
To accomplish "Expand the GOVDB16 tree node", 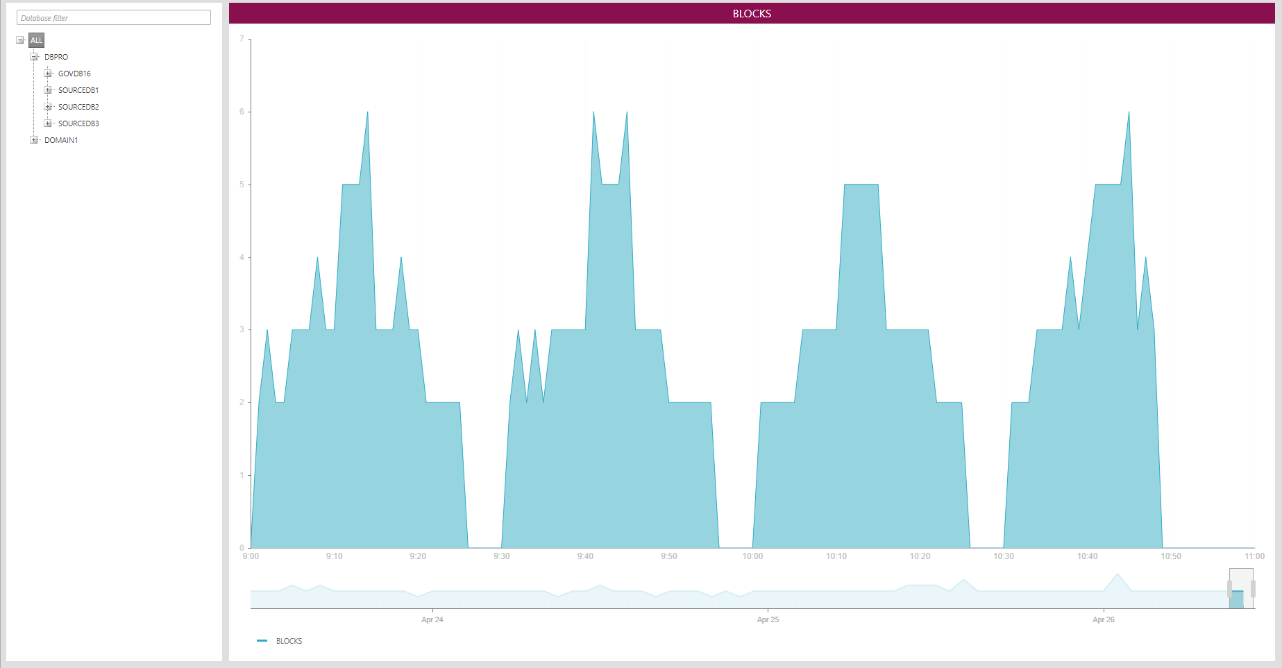I will 48,74.
